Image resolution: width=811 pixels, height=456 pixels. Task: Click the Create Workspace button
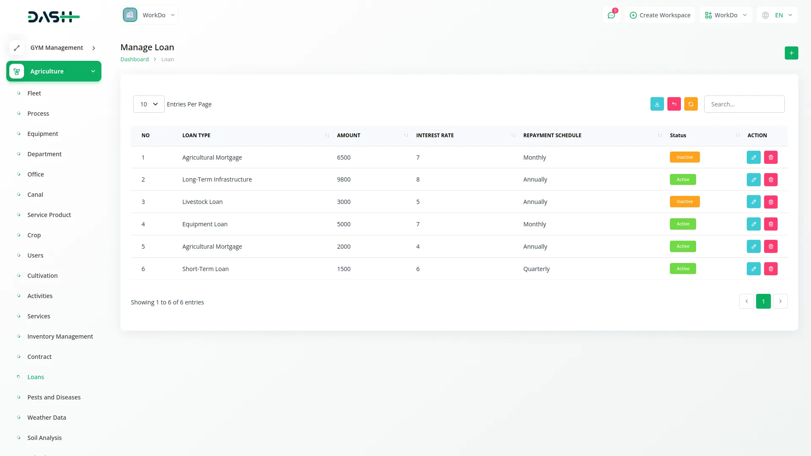pos(660,15)
